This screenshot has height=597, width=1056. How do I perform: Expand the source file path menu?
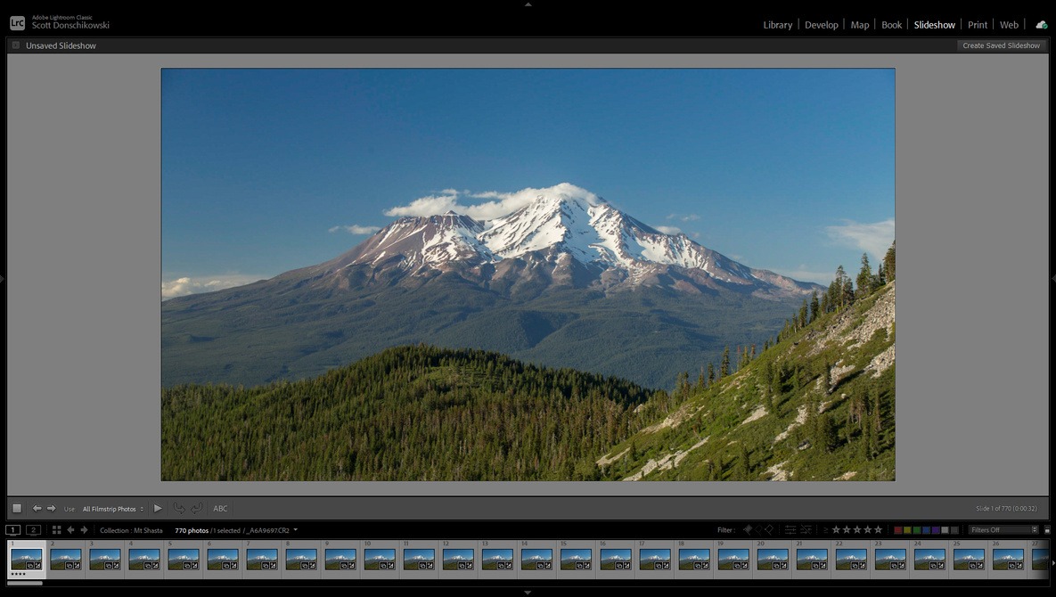coord(295,530)
